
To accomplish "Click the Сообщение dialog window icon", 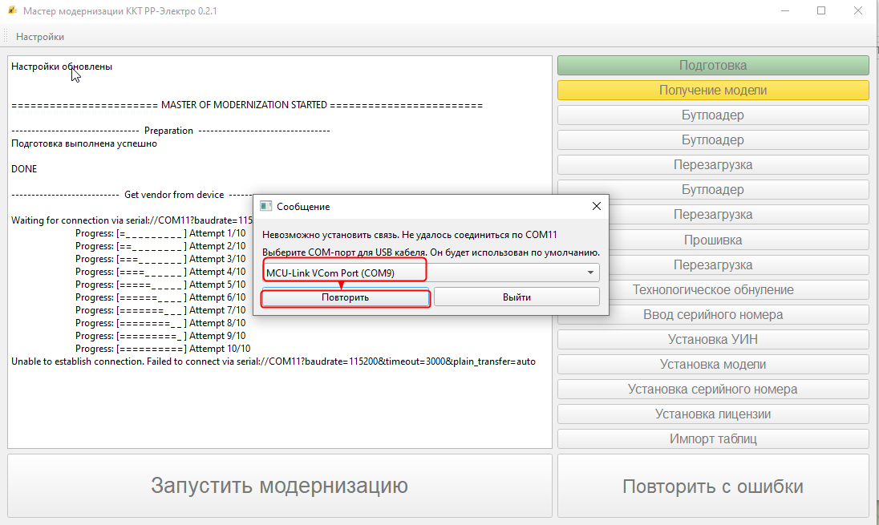I will coord(265,206).
